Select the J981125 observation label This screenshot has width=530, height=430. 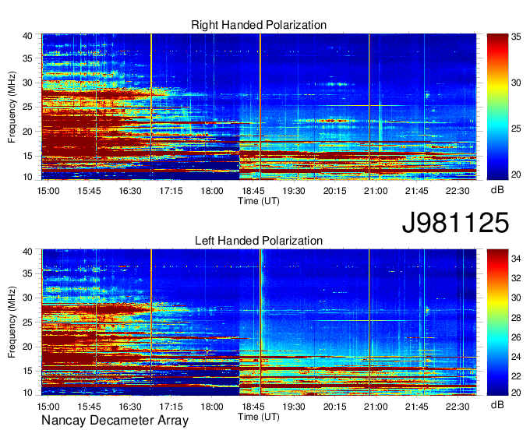[x=455, y=223]
